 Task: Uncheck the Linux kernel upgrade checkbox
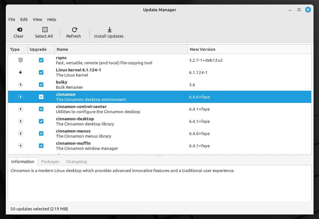click(x=41, y=72)
